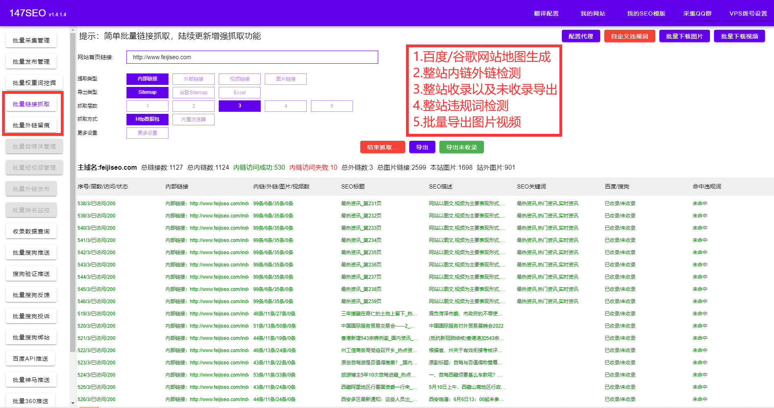774x408 pixels.
Task: Set crawl depth to 5
Action: [332, 106]
